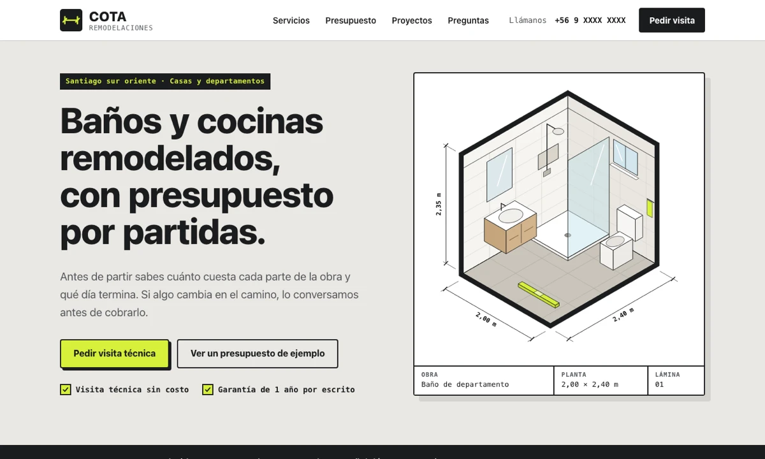Image resolution: width=765 pixels, height=459 pixels.
Task: Click the 2,35 m height dimension label
Action: point(439,204)
